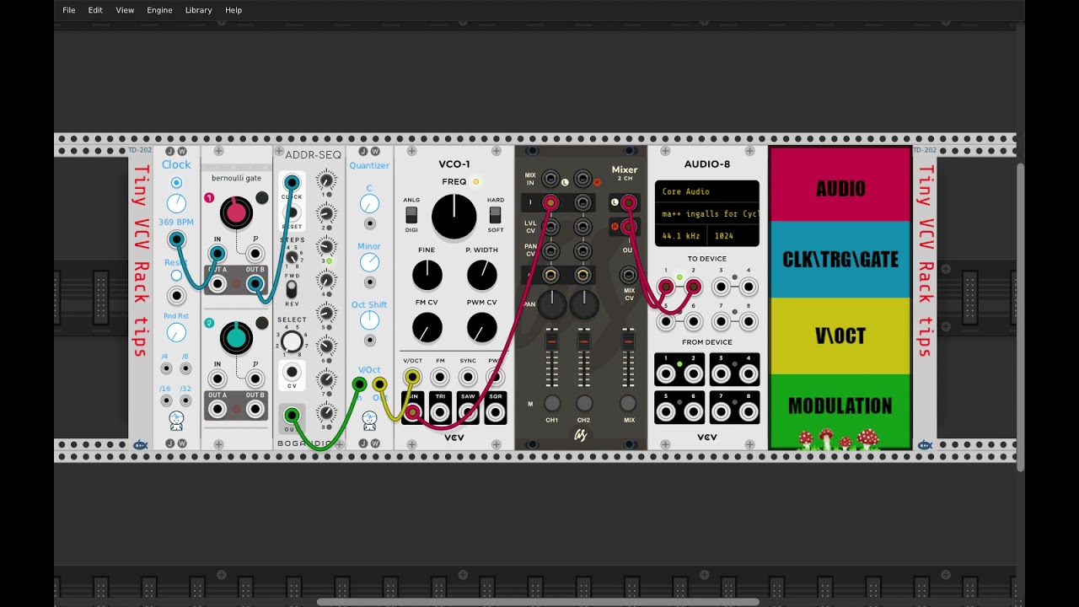
Task: Click the Quantizer Oct Shift knob
Action: pyautogui.click(x=369, y=320)
